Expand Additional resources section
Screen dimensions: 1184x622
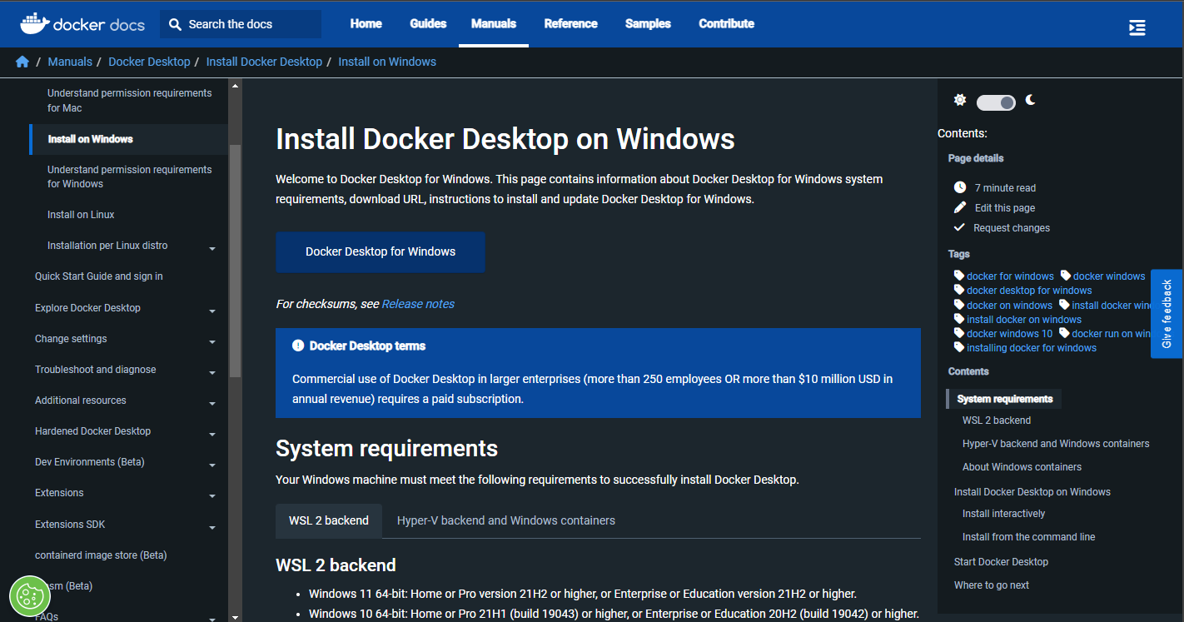tap(212, 403)
